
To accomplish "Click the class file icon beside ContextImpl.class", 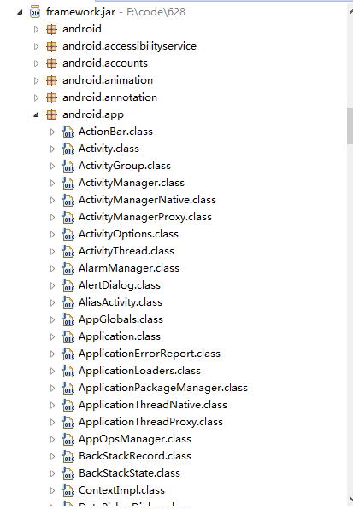I will pyautogui.click(x=68, y=490).
